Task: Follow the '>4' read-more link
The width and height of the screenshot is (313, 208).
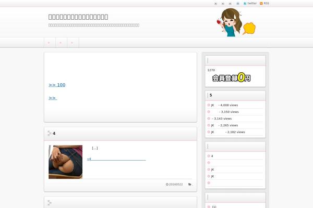Action: (116, 159)
